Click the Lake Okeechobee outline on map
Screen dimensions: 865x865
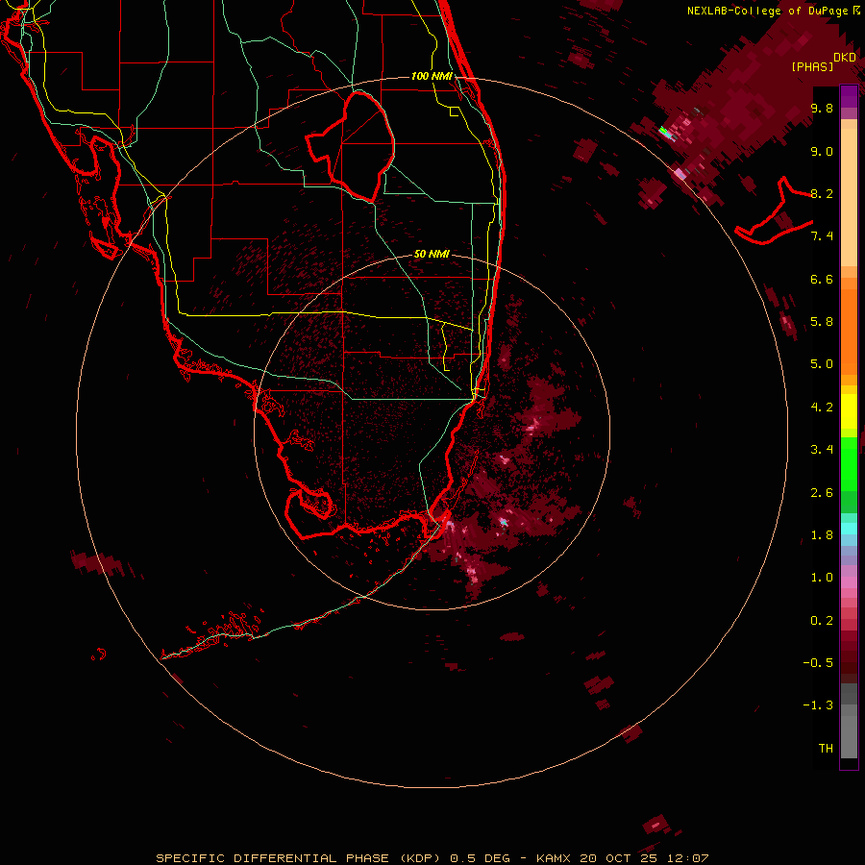[x=351, y=146]
